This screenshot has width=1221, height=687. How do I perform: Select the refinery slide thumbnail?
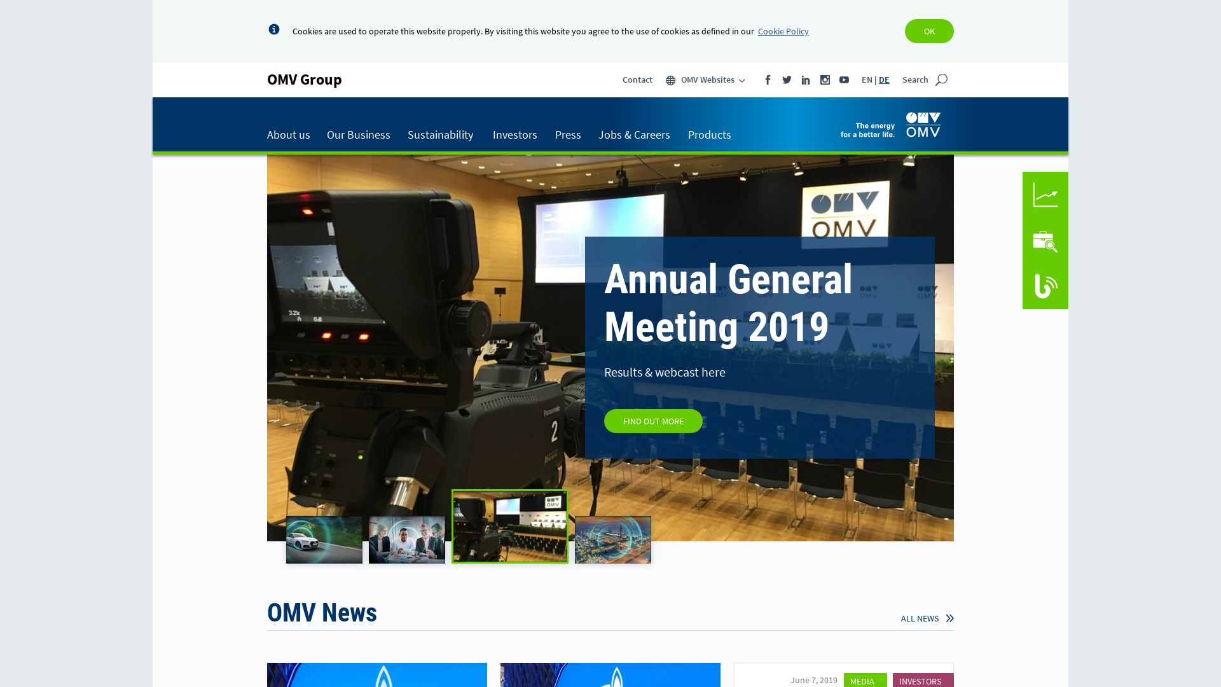(613, 539)
